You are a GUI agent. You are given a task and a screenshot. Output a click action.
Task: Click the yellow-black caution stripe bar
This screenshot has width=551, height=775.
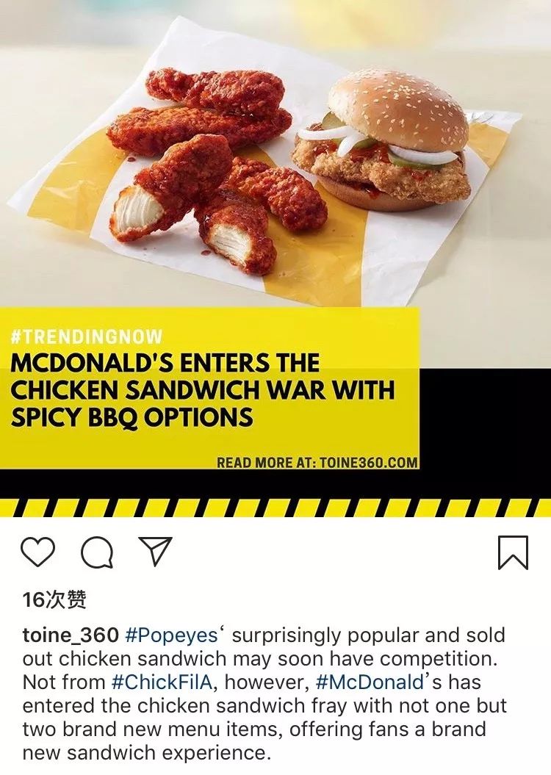(275, 508)
